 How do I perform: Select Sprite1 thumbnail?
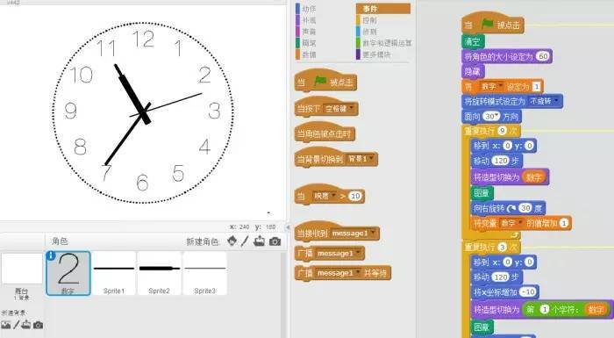point(114,273)
